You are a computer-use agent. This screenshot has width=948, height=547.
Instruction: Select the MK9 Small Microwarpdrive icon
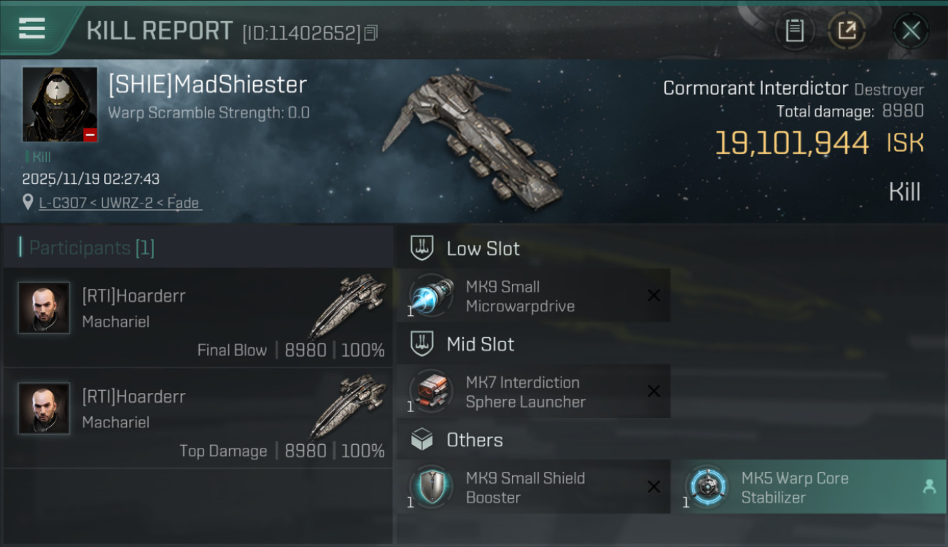(431, 296)
